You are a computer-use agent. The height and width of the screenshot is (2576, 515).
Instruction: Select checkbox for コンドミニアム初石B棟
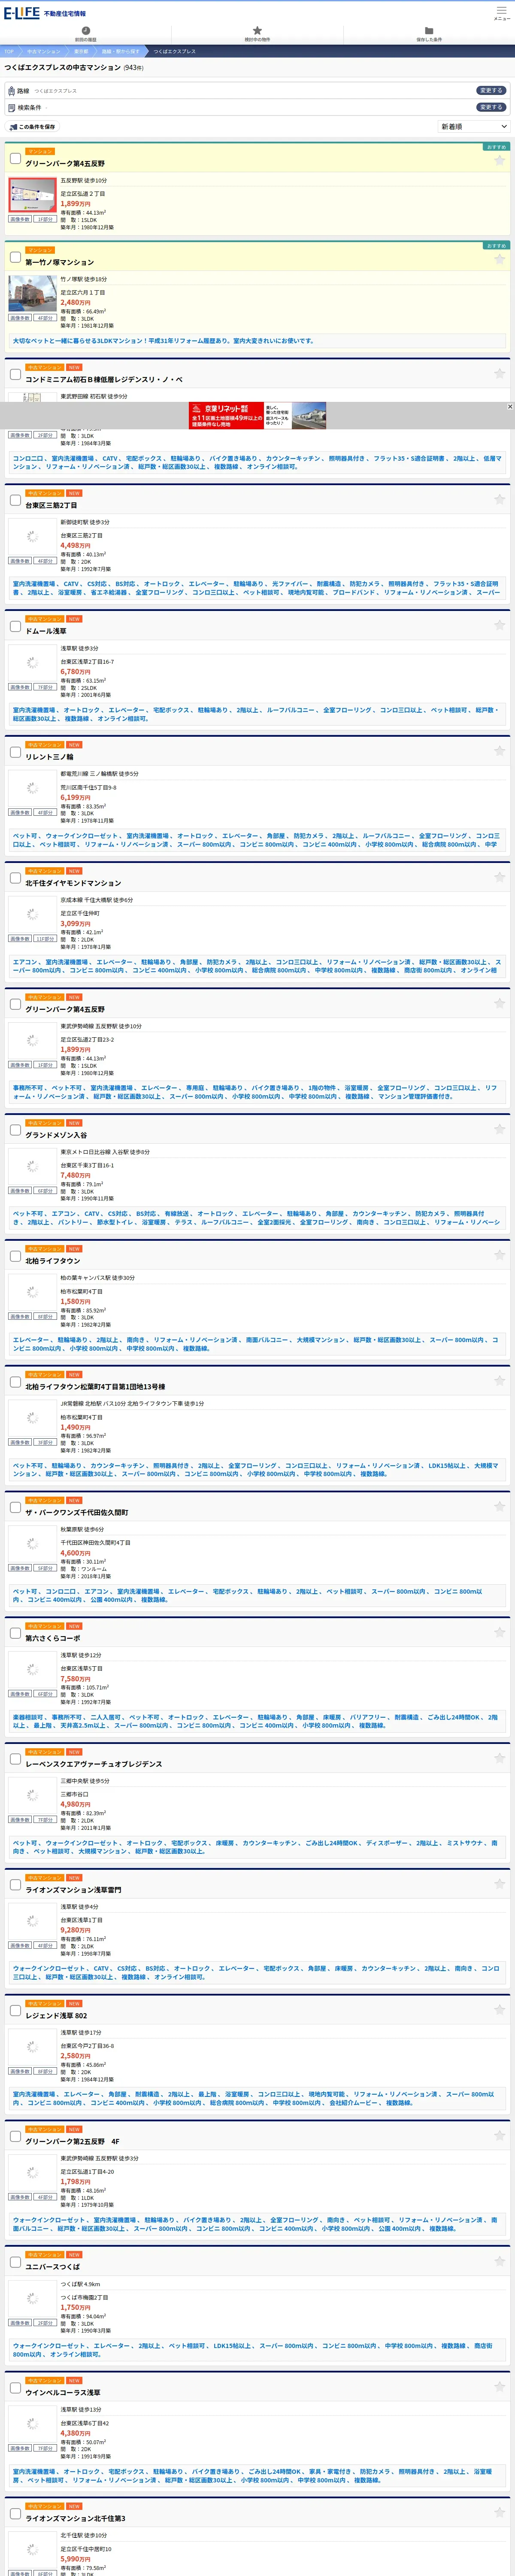(15, 374)
